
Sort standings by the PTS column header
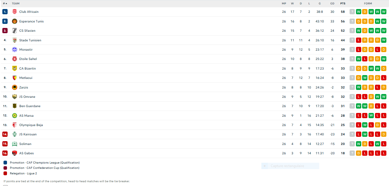pyautogui.click(x=343, y=3)
